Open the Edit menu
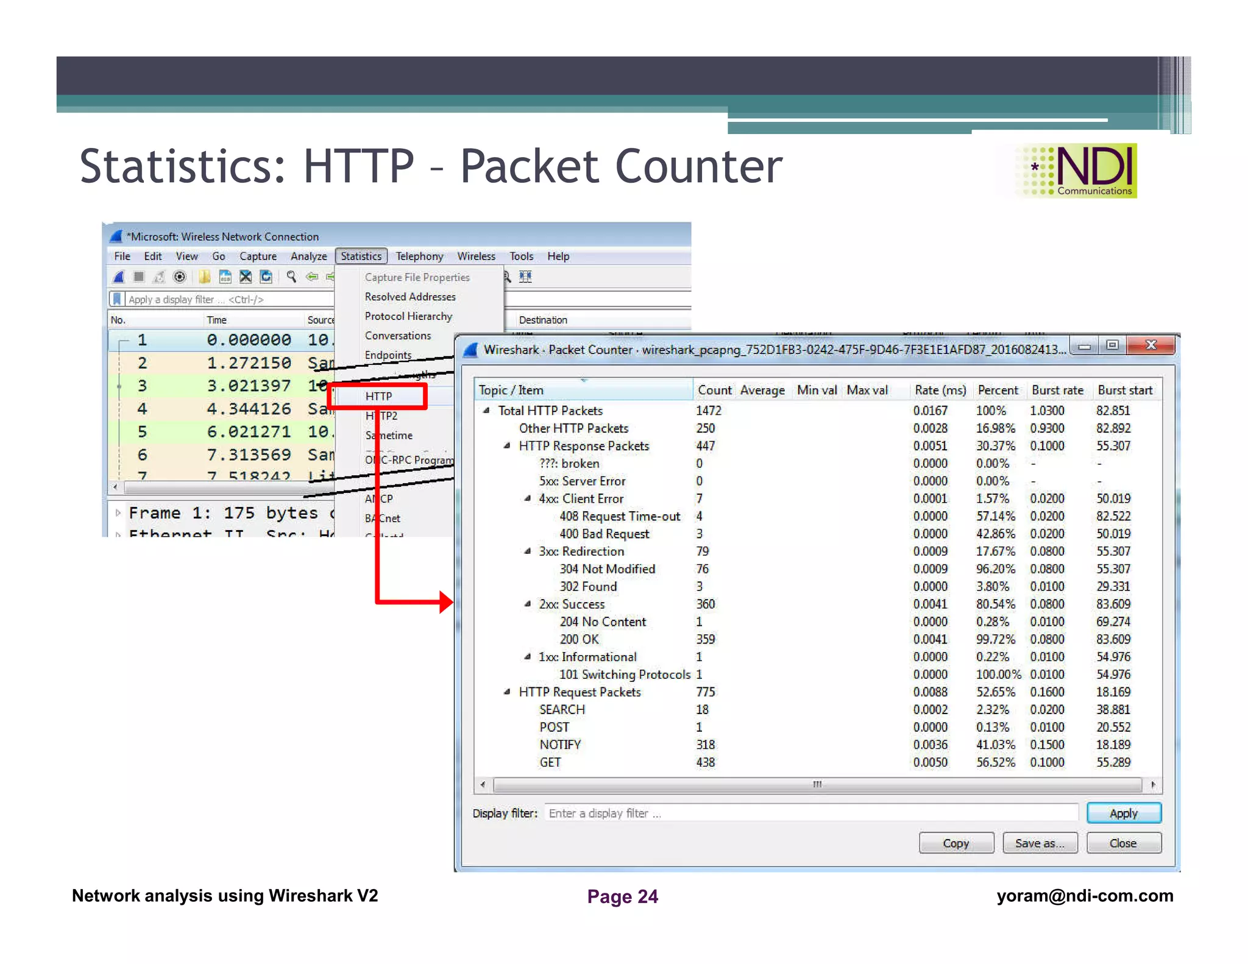 point(152,257)
